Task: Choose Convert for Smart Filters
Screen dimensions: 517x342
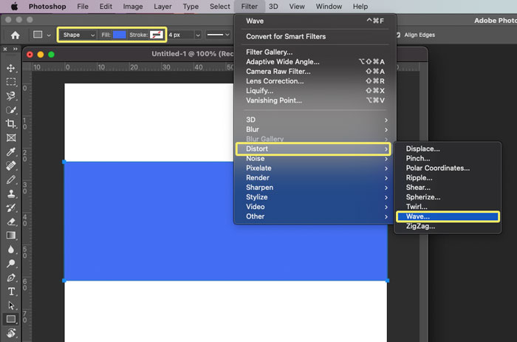Action: click(315, 37)
